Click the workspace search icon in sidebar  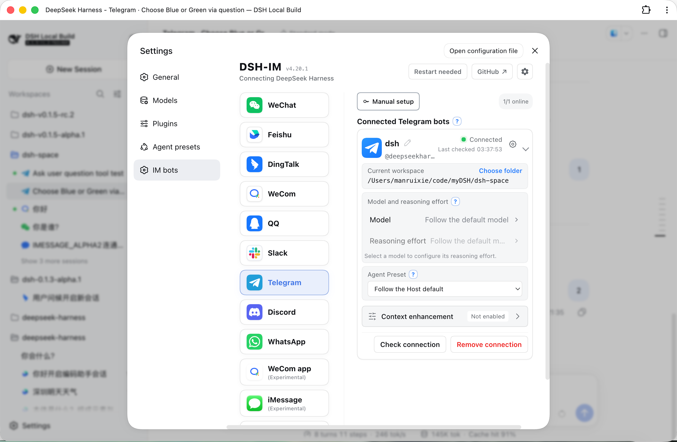[x=100, y=94]
